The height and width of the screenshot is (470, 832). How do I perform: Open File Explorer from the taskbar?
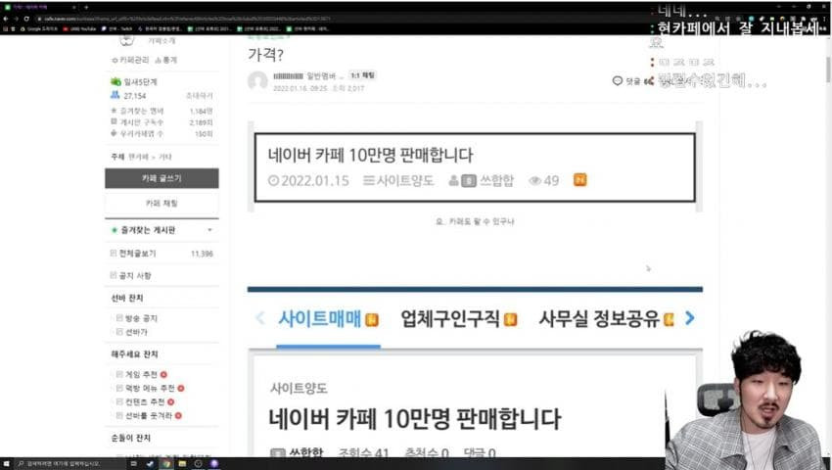pyautogui.click(x=182, y=463)
